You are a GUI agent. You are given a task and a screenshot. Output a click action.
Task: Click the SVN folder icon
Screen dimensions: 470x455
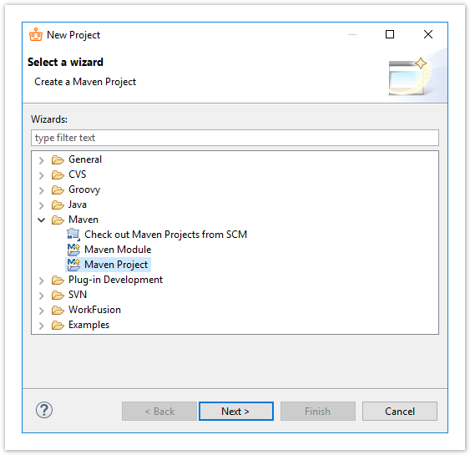(58, 295)
